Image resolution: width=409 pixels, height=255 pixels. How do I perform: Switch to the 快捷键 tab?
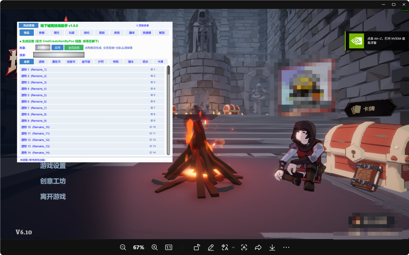click(147, 33)
